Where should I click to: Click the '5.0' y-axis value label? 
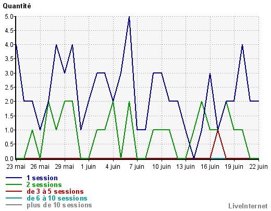[x=9, y=17]
